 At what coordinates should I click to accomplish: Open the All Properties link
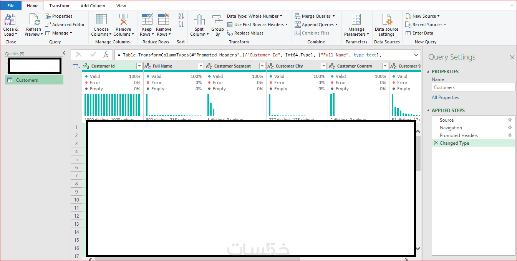pos(445,97)
